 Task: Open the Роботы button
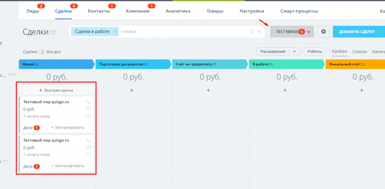click(315, 52)
